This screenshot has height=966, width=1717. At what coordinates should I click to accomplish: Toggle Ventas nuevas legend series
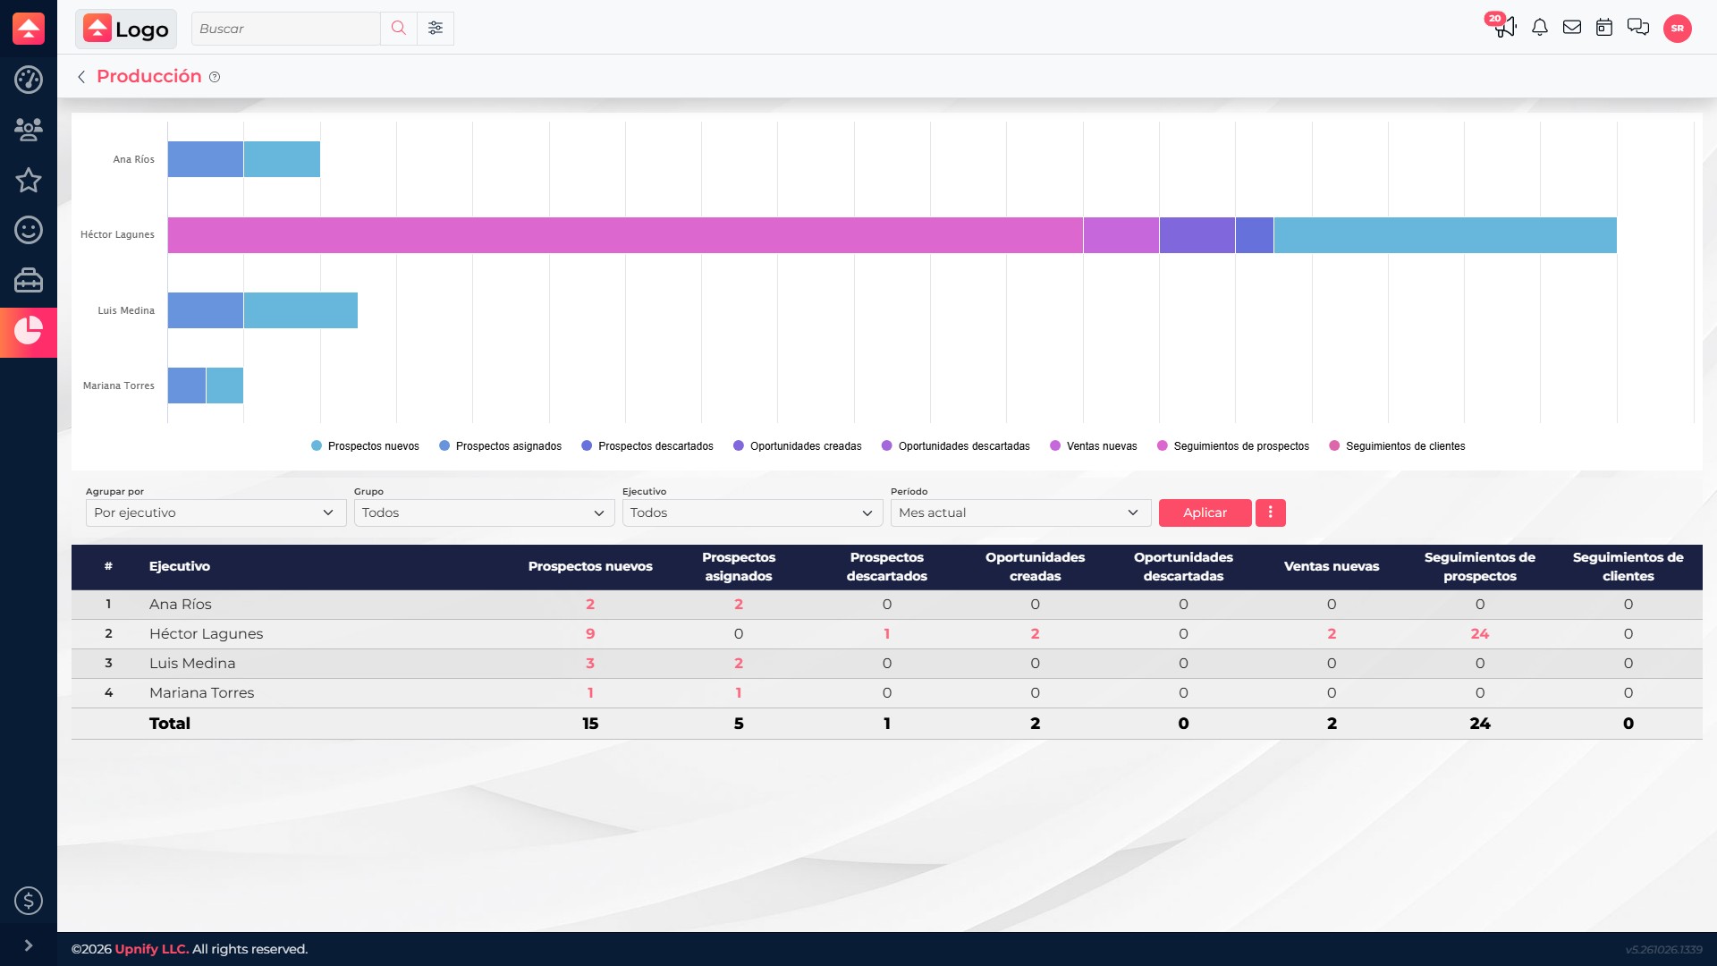tap(1094, 446)
